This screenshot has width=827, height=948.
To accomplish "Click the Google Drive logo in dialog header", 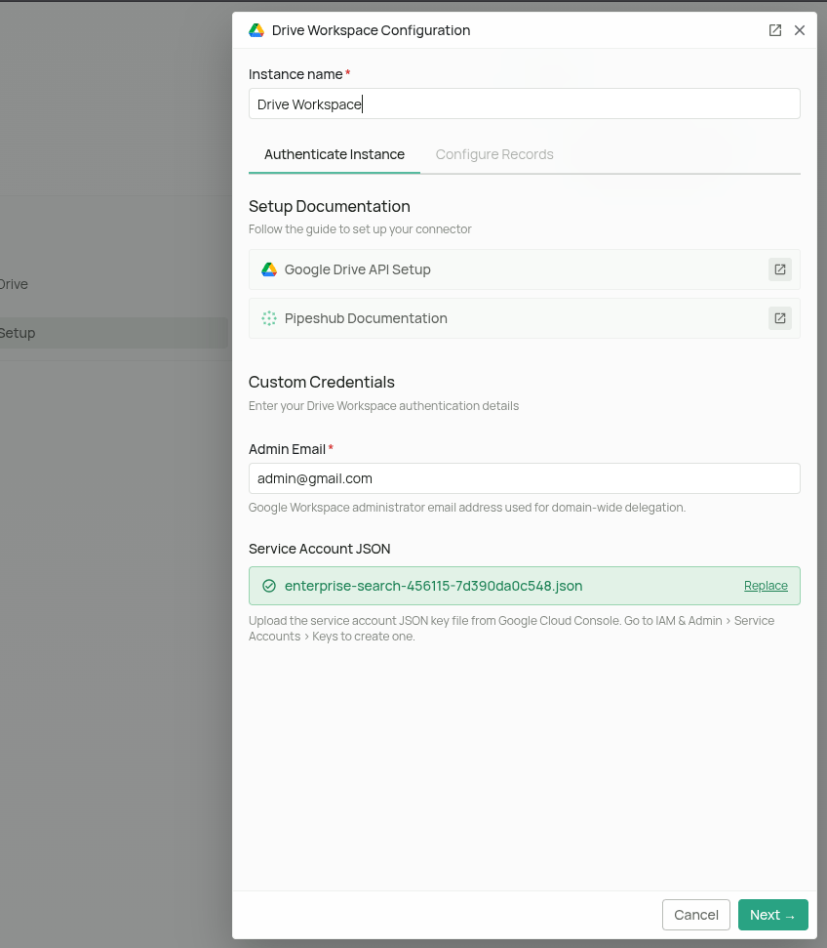I will 256,30.
